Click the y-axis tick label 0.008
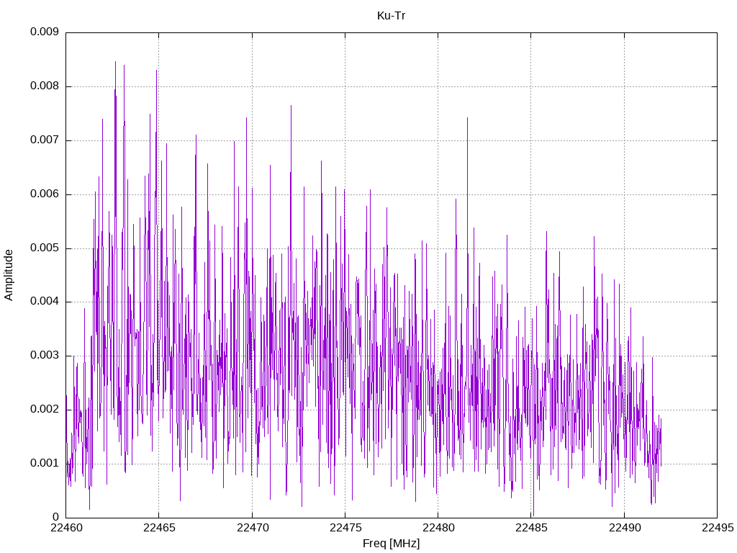Viewport: 737px width, 553px height. pyautogui.click(x=45, y=86)
